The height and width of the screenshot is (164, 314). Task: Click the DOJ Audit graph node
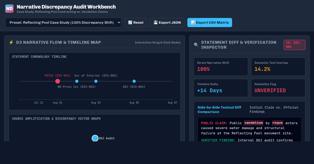pos(95,138)
